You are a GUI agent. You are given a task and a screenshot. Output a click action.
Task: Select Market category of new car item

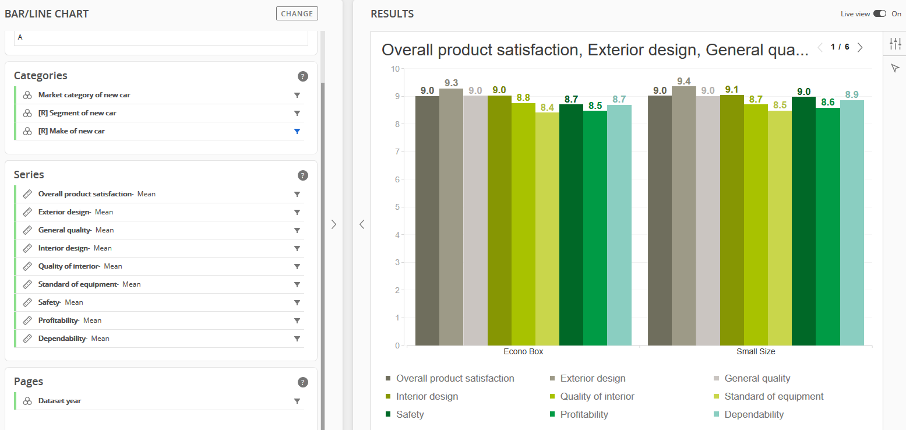tap(159, 95)
